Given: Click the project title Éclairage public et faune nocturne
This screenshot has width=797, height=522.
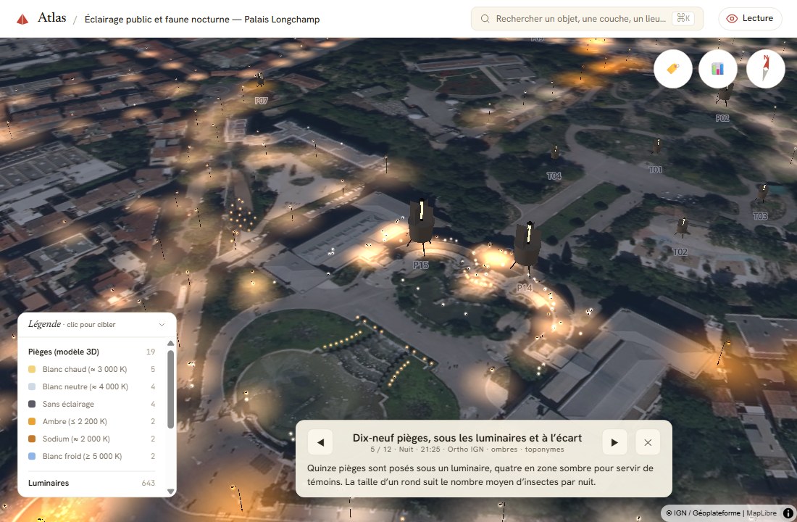Looking at the screenshot, I should pos(202,20).
